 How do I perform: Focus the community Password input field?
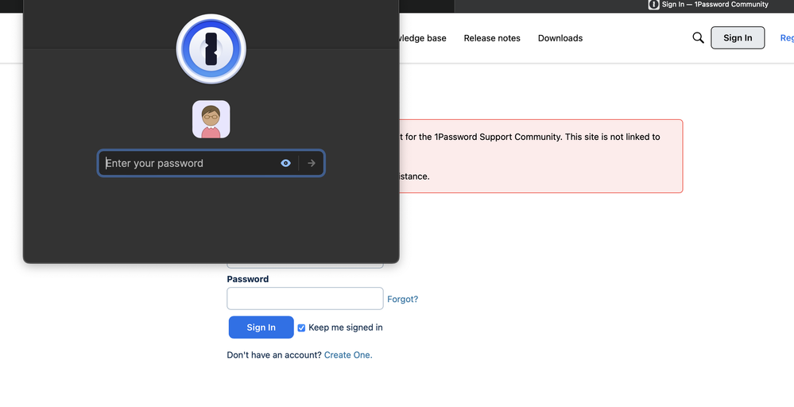[304, 298]
